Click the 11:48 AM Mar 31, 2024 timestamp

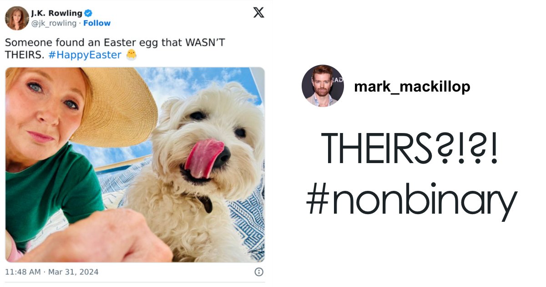pos(52,272)
